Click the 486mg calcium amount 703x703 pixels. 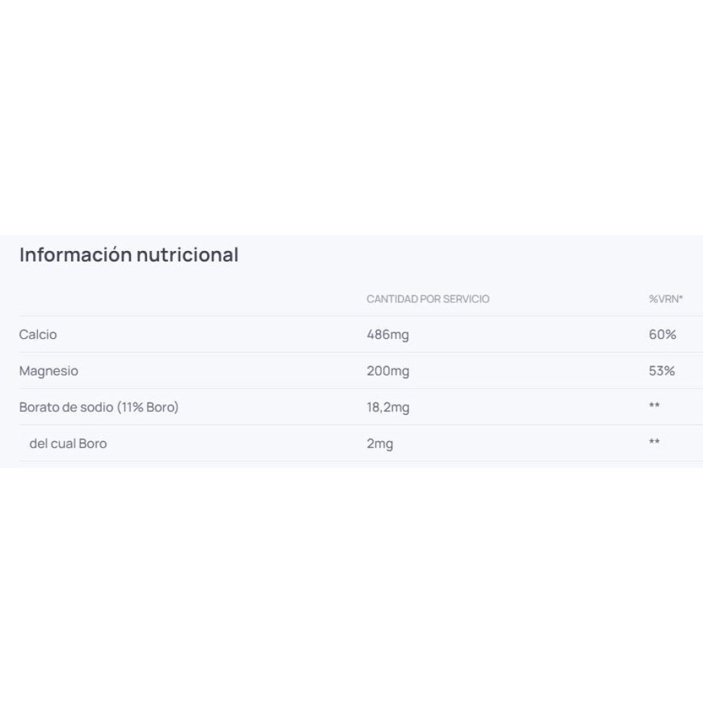387,335
